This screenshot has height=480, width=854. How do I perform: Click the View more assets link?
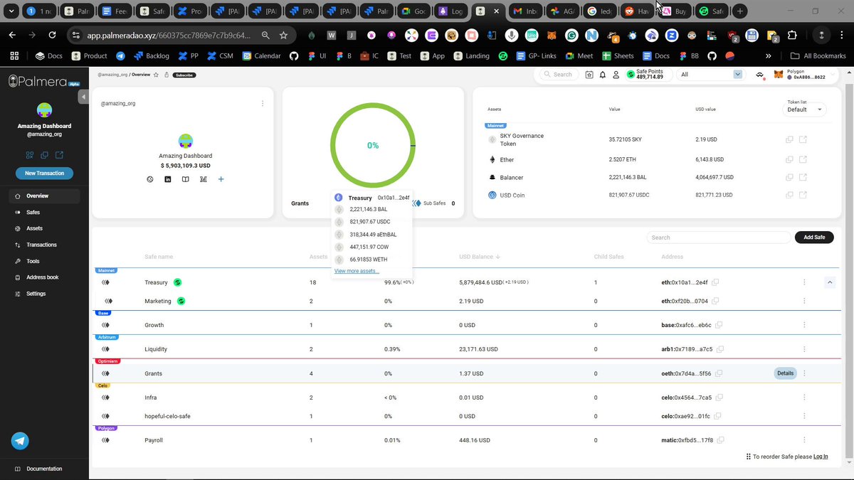pos(357,271)
